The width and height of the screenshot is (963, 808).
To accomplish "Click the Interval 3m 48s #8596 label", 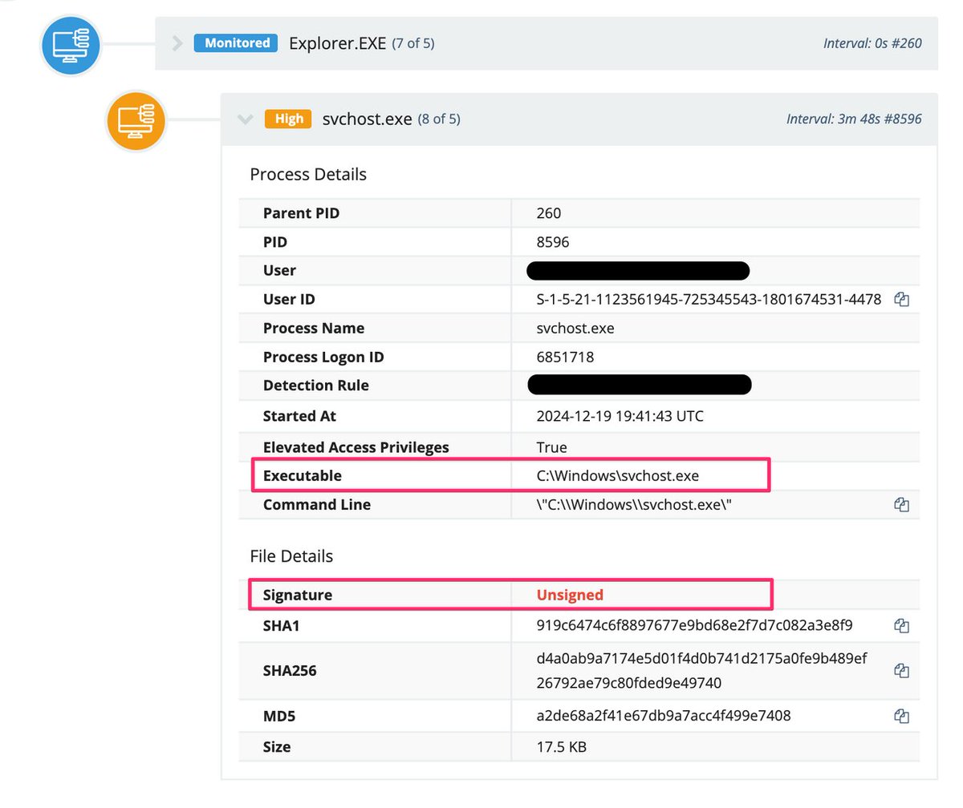I will point(854,119).
